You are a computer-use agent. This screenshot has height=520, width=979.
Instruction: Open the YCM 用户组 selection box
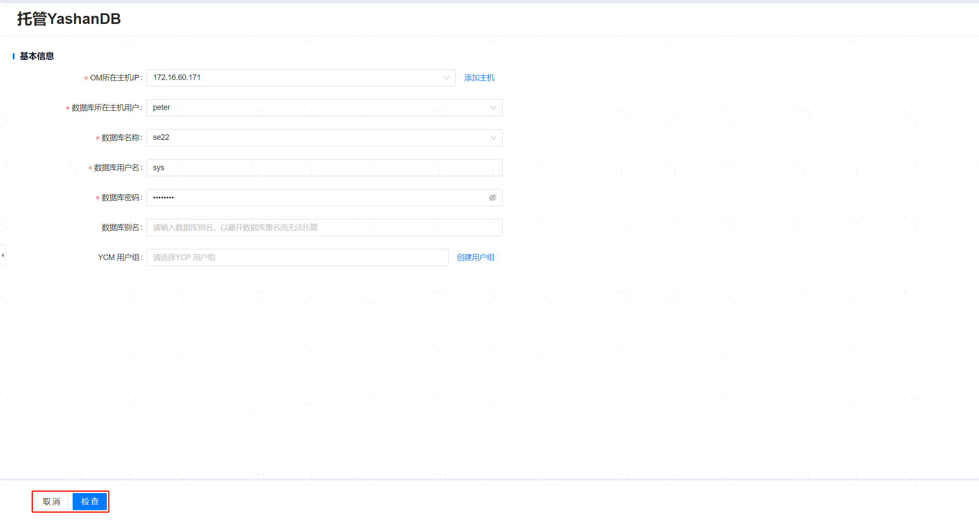[297, 257]
